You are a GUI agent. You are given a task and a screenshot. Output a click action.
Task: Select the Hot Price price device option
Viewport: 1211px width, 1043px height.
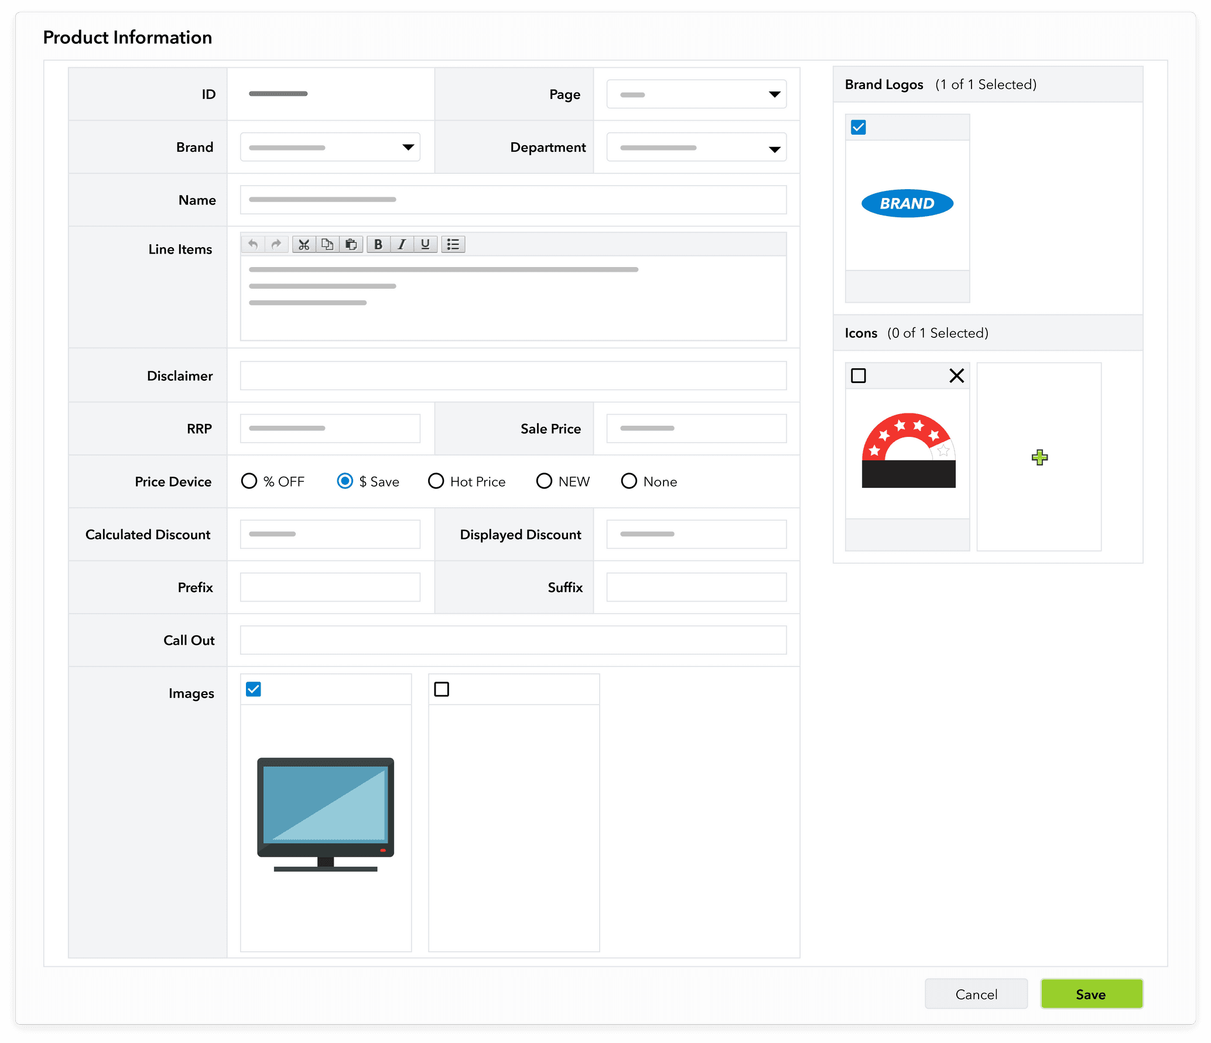[436, 481]
